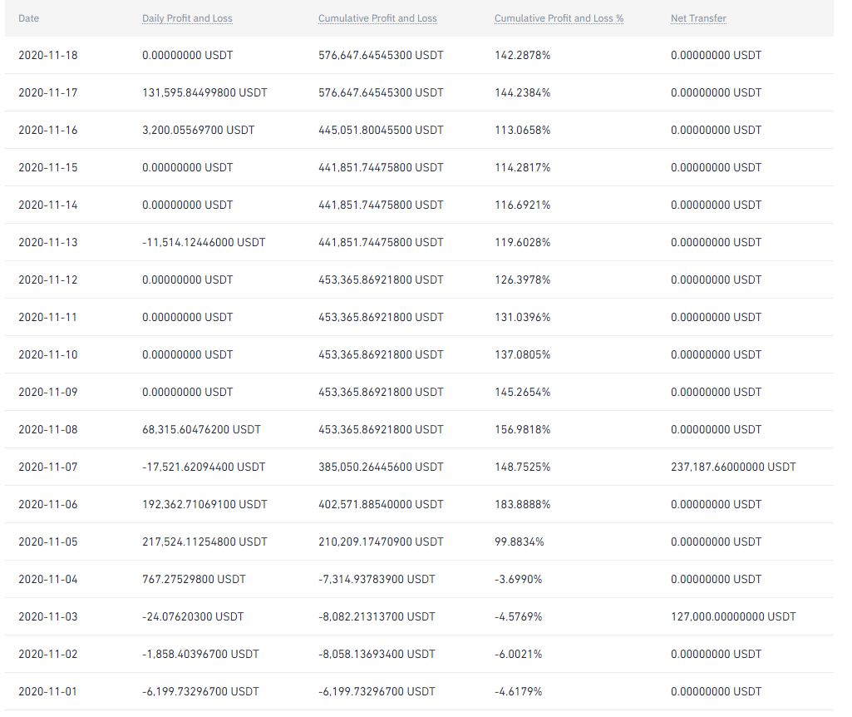
Task: Click daily profit 3,200.05569700 USDT
Action: [199, 131]
